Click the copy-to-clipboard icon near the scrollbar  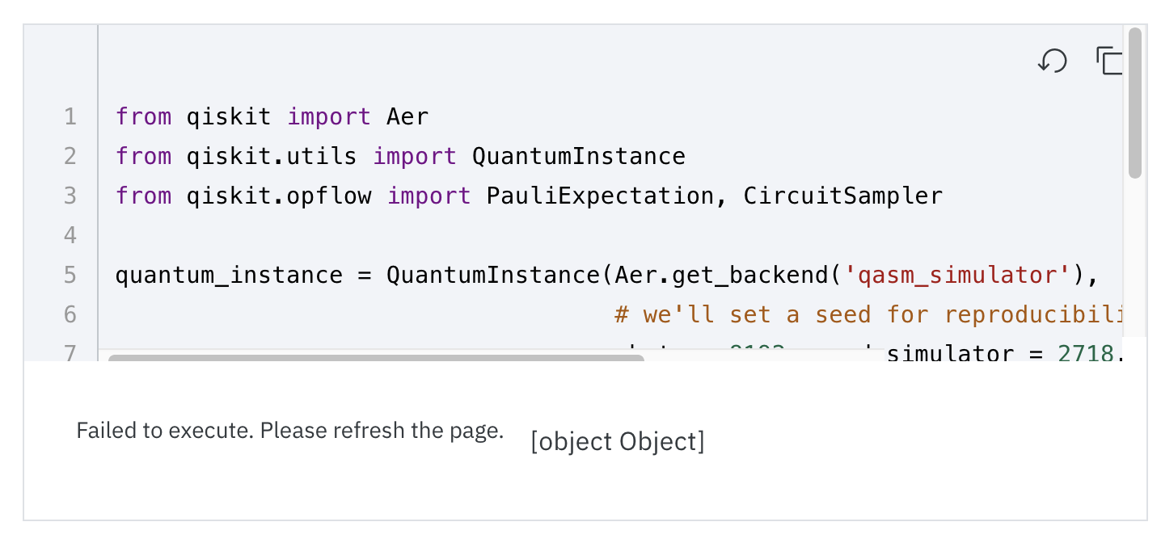[x=1109, y=61]
